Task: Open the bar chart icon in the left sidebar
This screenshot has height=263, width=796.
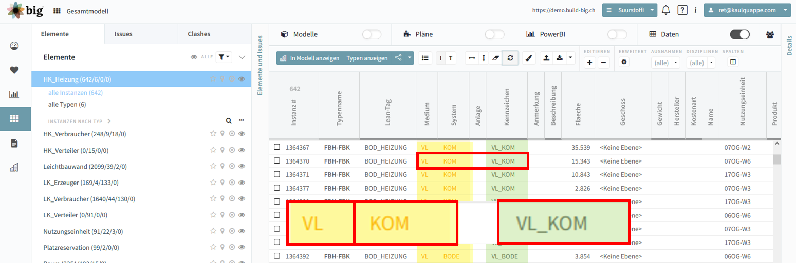Action: click(x=14, y=94)
